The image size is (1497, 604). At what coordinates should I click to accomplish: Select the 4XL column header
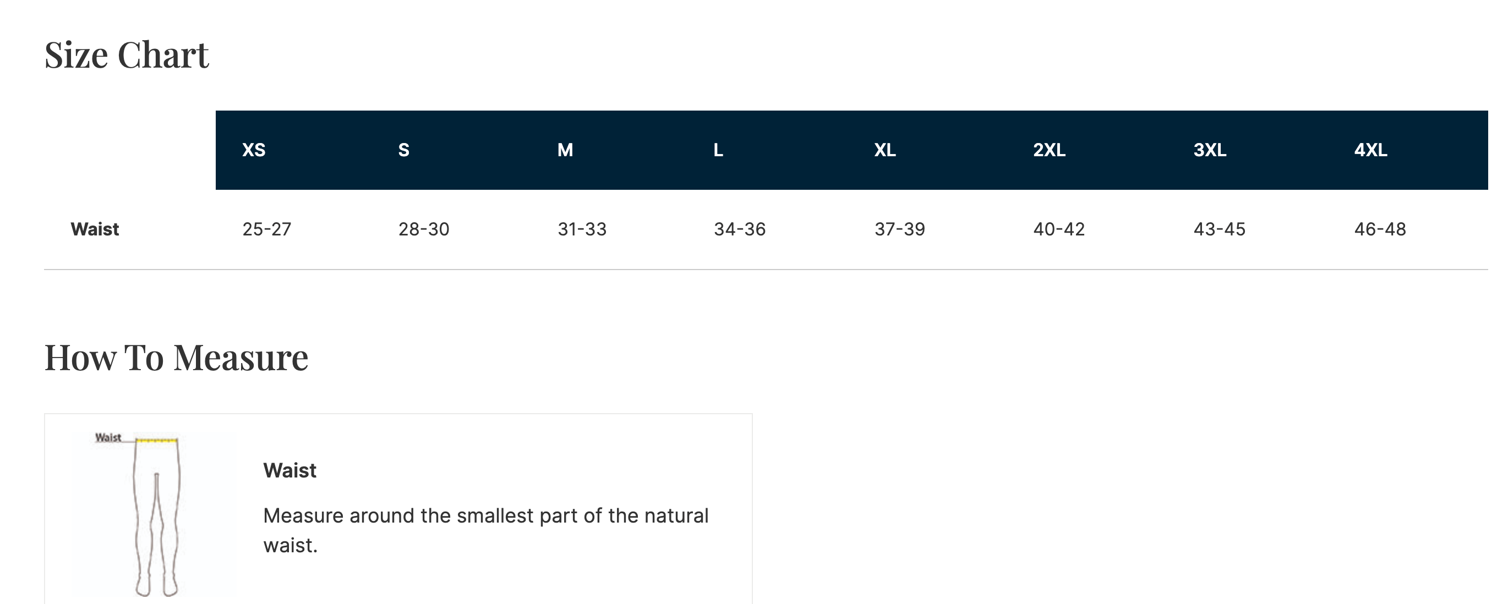coord(1370,150)
